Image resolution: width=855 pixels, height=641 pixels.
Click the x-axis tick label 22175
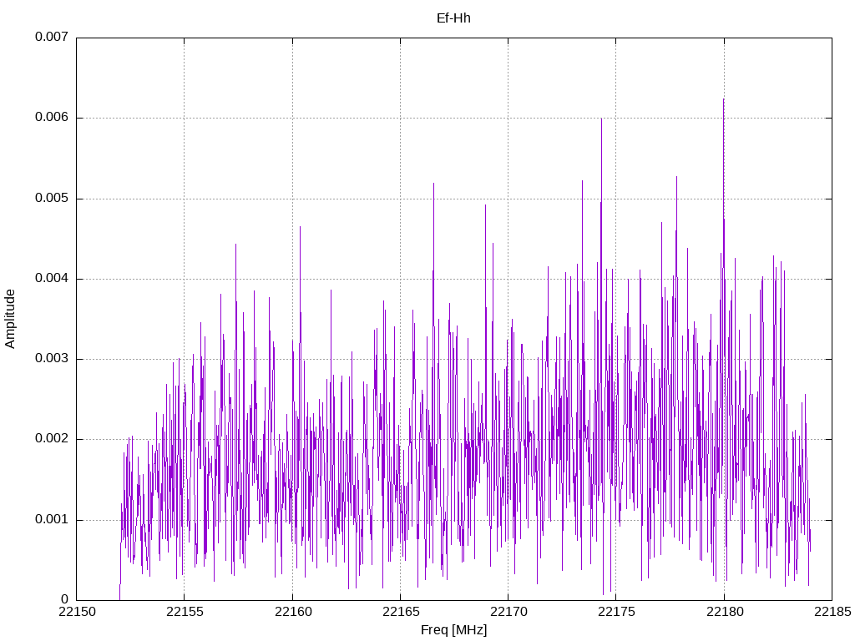pos(616,612)
